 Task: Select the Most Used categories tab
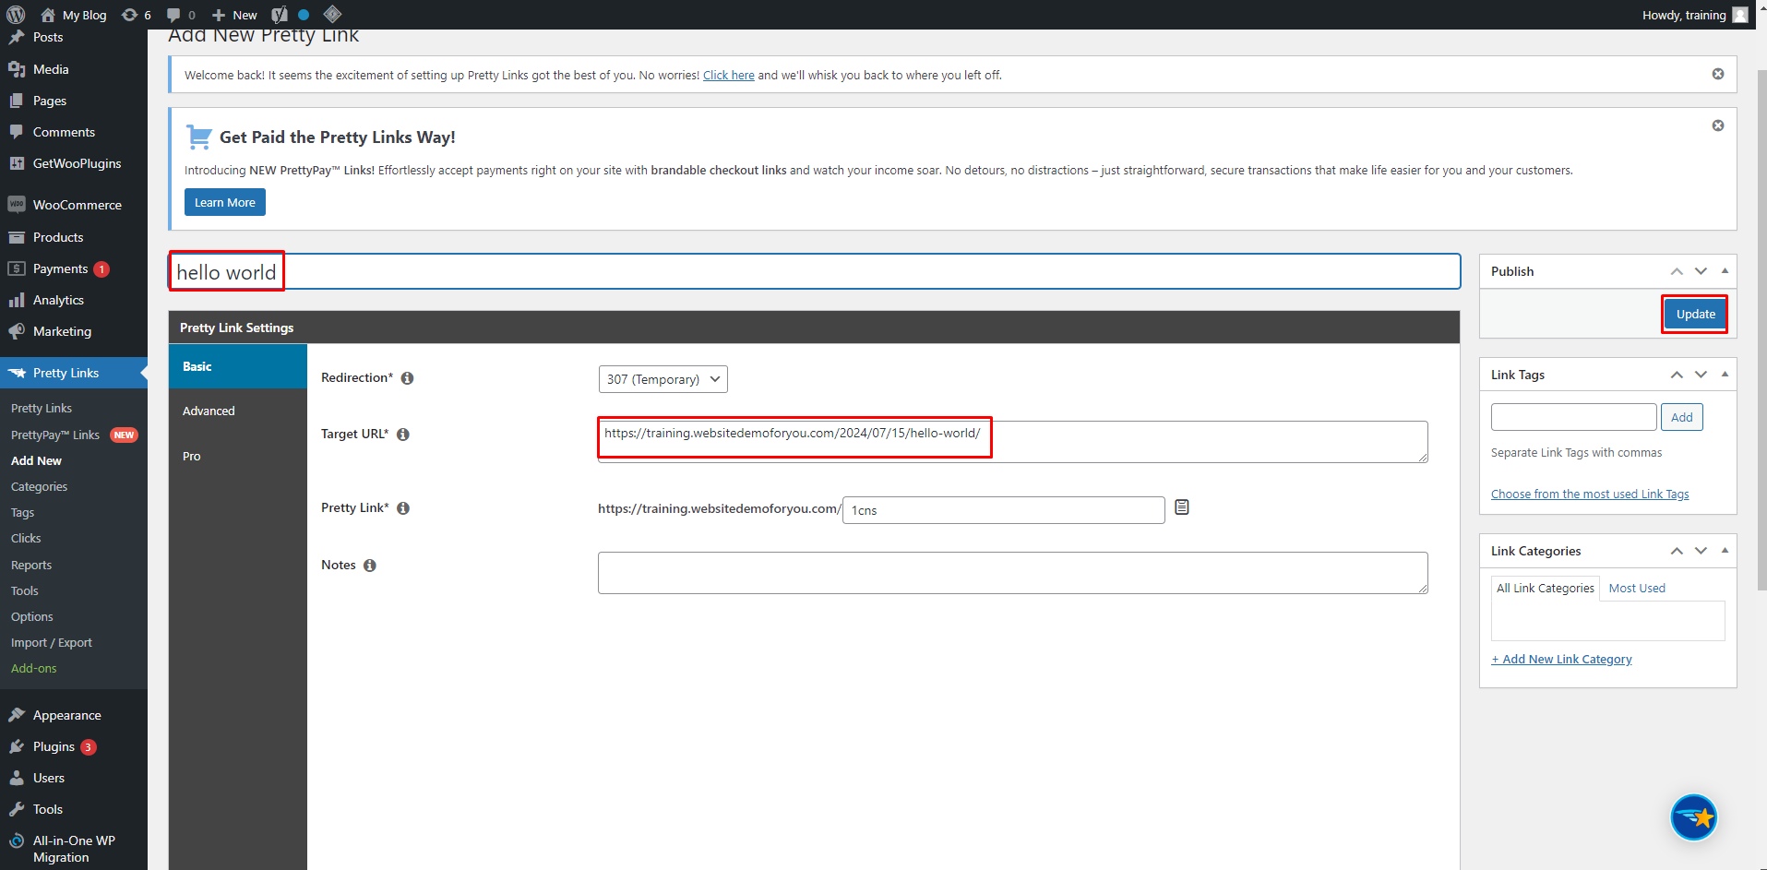(x=1637, y=589)
